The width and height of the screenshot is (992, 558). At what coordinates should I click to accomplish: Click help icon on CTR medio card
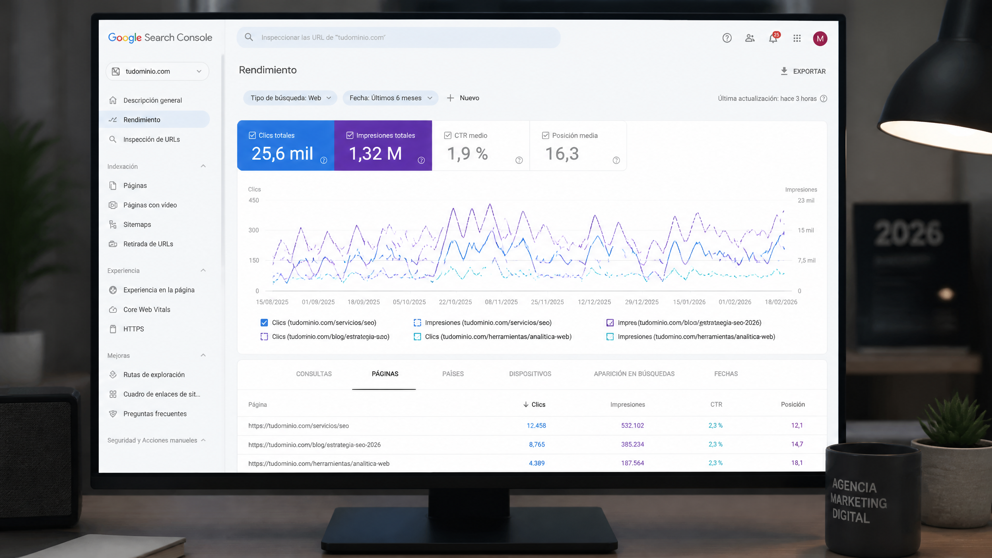519,160
